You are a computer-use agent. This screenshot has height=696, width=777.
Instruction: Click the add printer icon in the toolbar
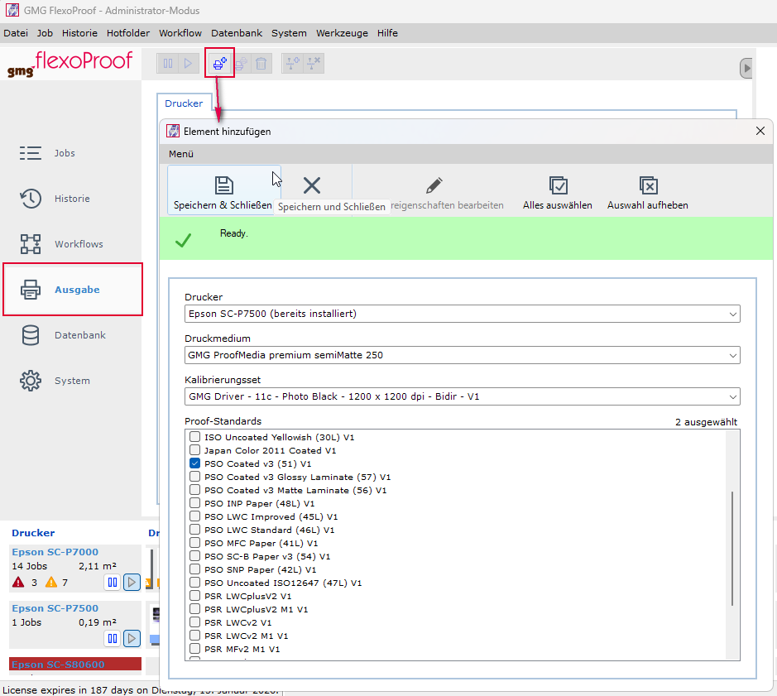point(218,63)
